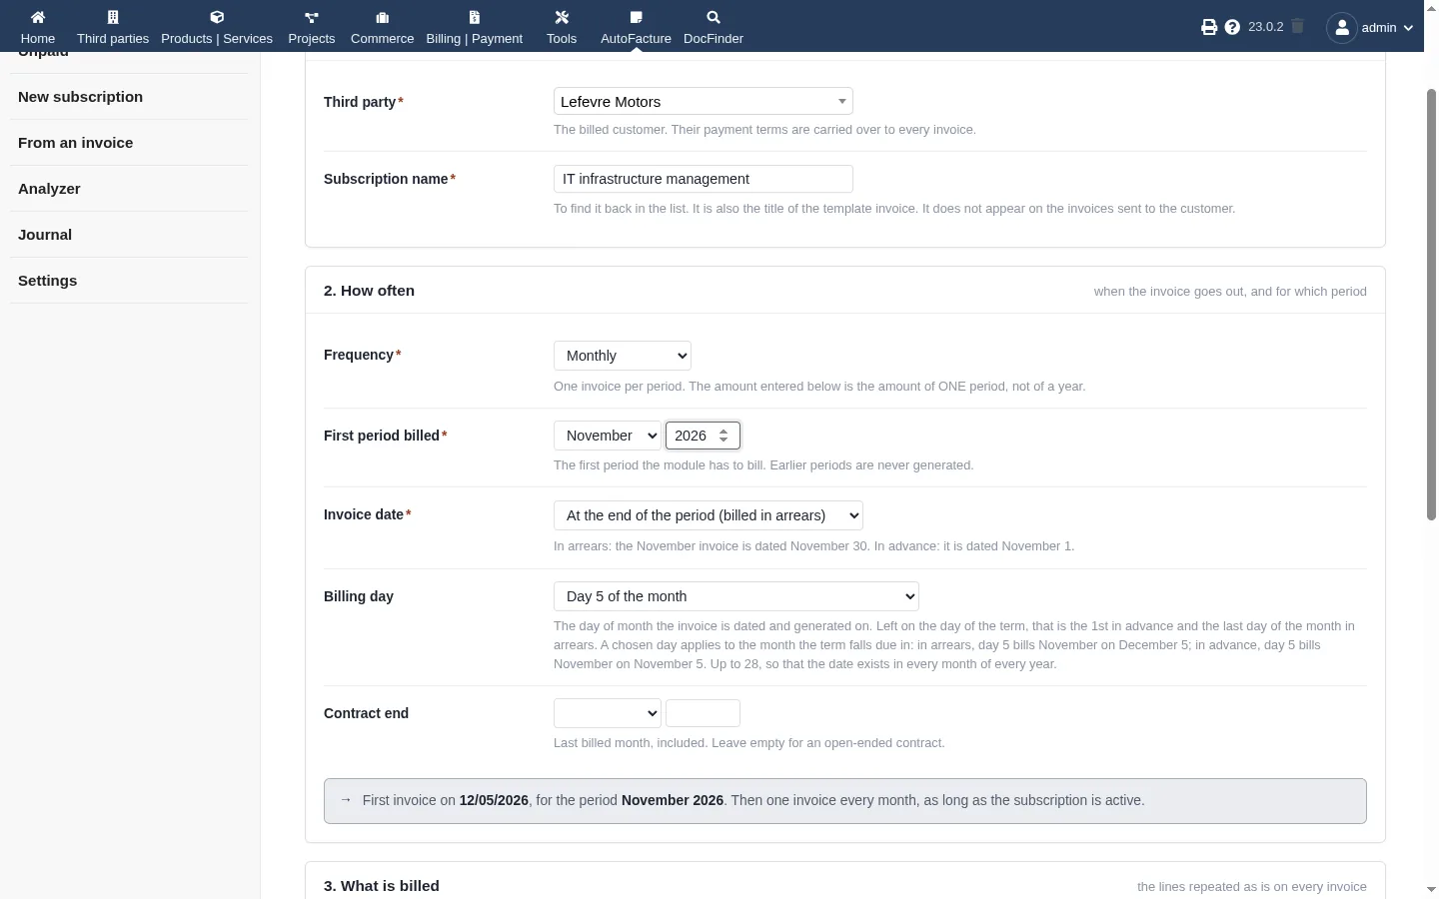Open the help question mark icon
The image size is (1439, 899).
point(1232,27)
